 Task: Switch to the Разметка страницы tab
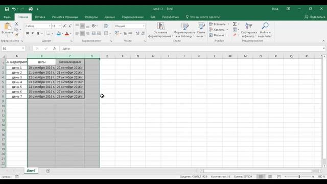(65, 17)
